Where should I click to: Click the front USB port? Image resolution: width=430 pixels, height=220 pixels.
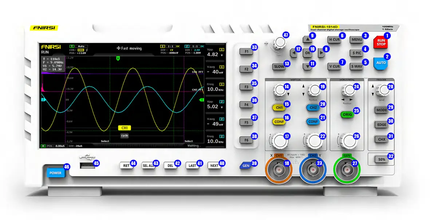pos(87,165)
